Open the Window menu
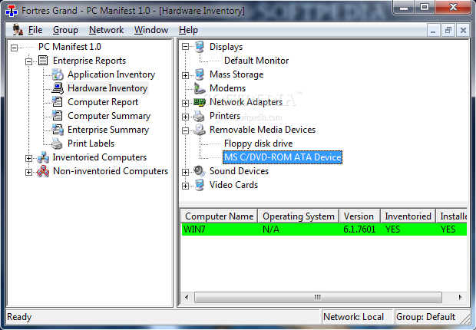The image size is (476, 330). click(x=151, y=30)
